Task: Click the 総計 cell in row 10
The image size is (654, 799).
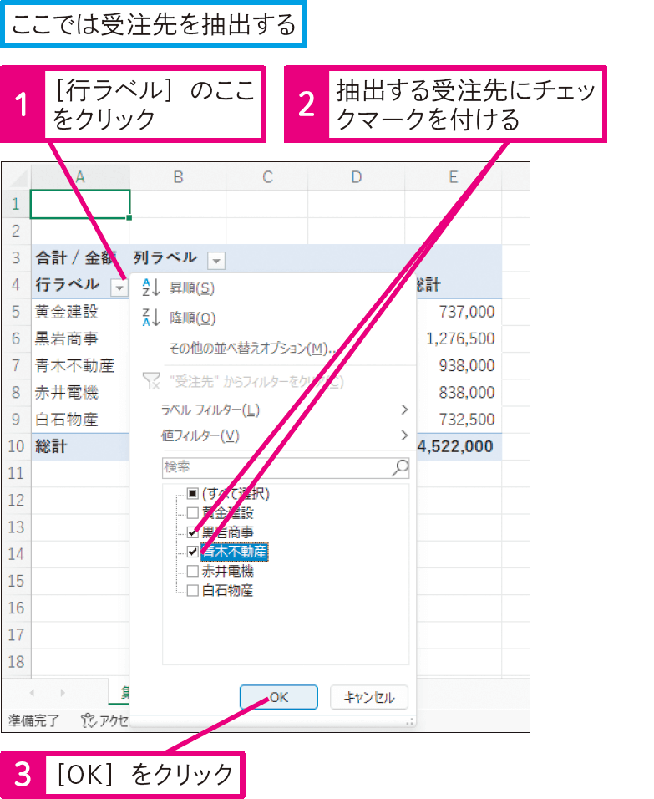Action: pos(80,446)
